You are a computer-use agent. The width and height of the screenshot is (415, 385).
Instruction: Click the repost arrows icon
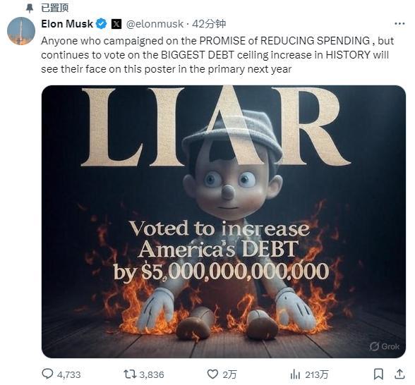coord(130,374)
